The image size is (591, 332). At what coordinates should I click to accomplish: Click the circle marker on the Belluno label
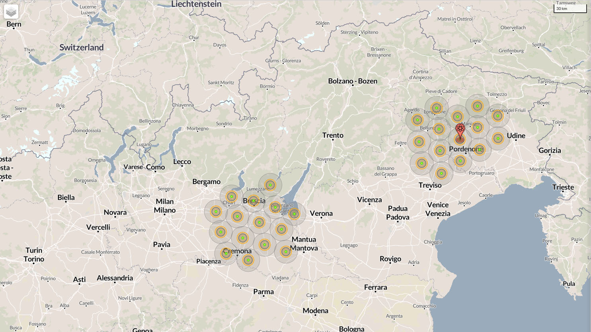pos(439,129)
